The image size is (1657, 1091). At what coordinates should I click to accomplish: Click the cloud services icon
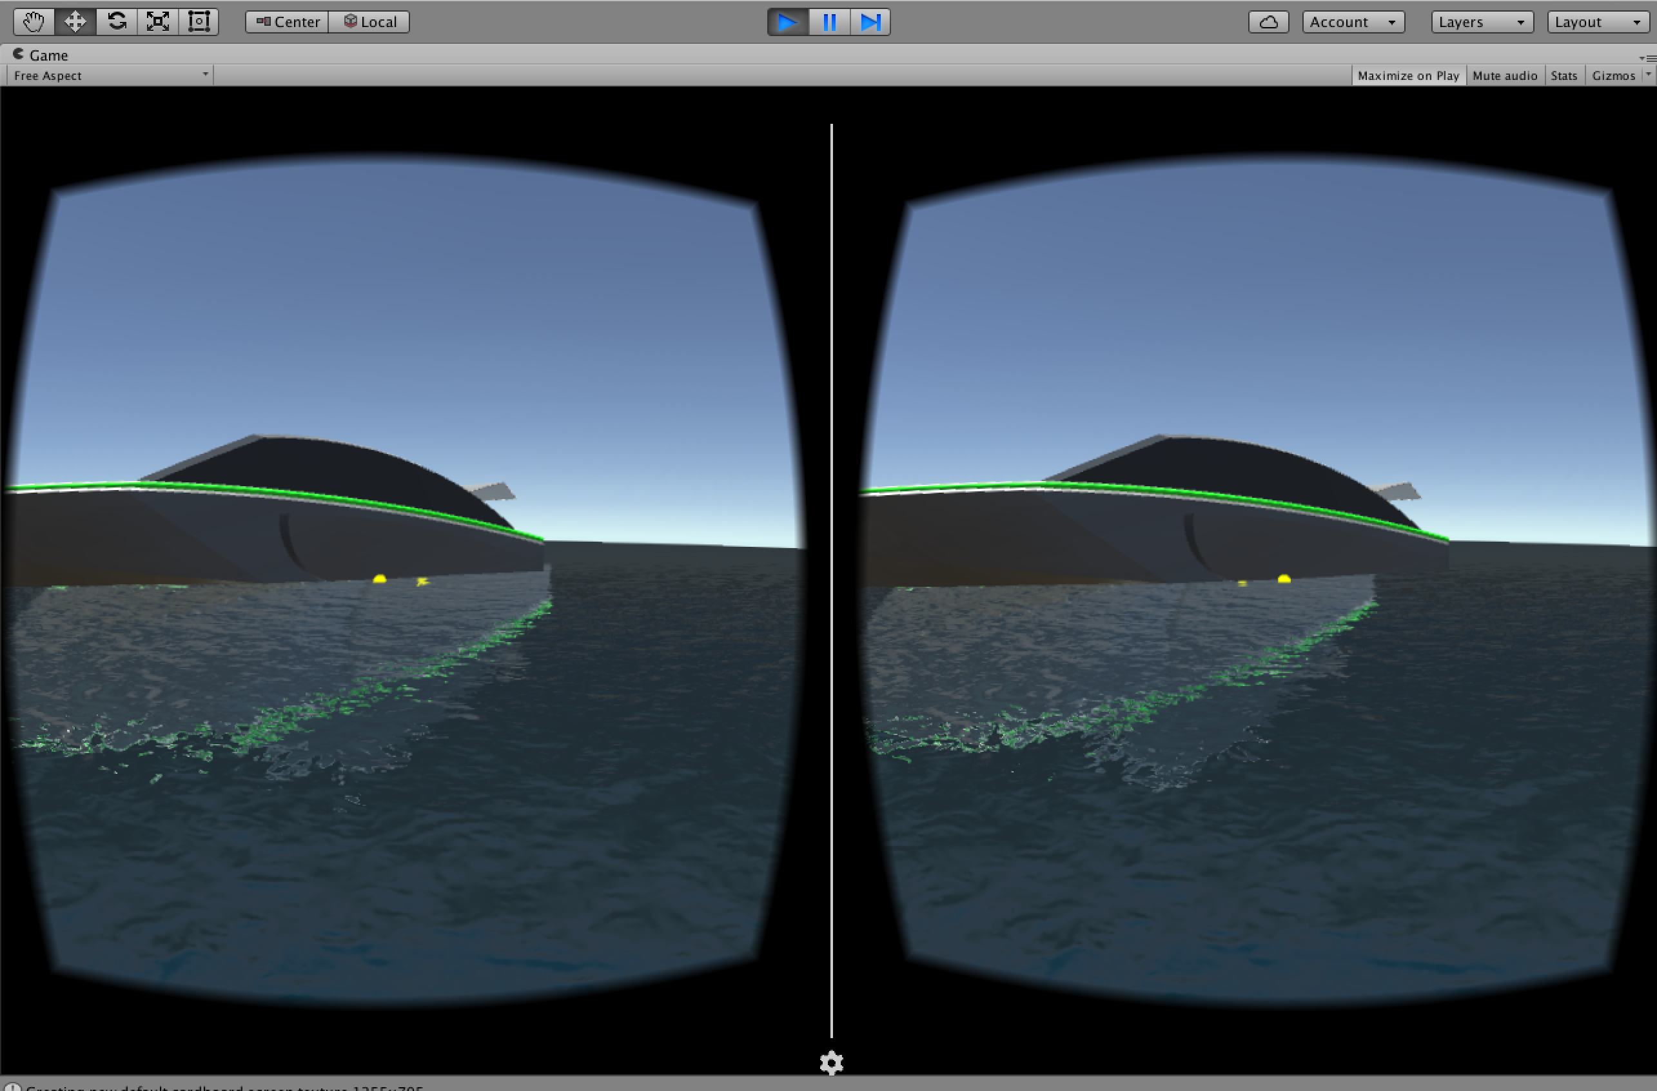[1271, 22]
